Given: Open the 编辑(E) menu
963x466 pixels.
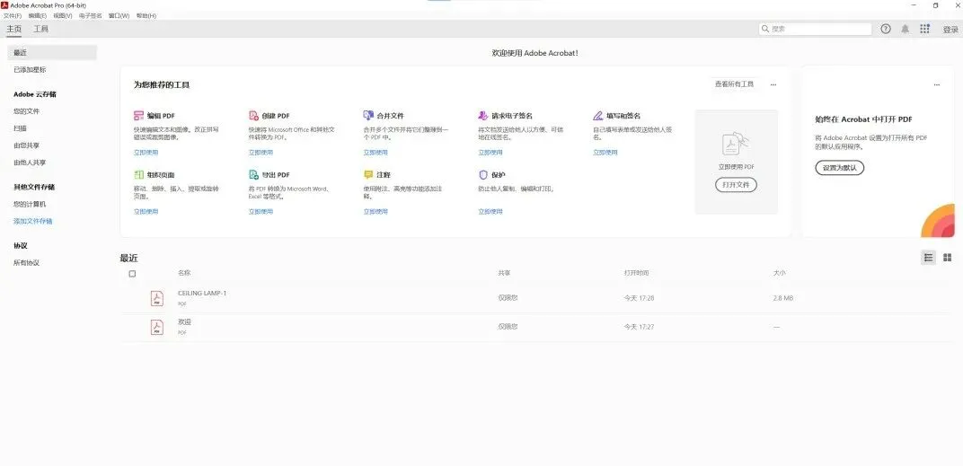Looking at the screenshot, I should [x=37, y=16].
